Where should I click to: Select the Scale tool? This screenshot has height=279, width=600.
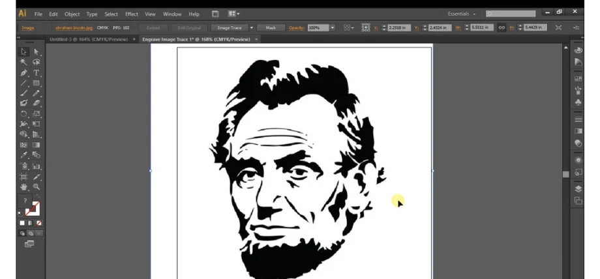(37, 113)
